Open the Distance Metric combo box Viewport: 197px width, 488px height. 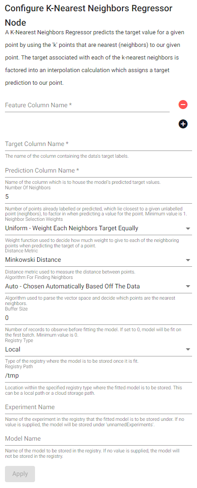click(99, 260)
